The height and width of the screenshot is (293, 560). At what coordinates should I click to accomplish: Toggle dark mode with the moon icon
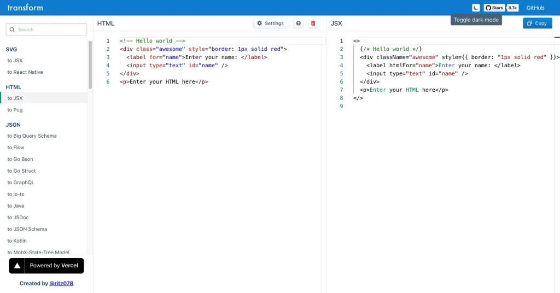(x=475, y=8)
